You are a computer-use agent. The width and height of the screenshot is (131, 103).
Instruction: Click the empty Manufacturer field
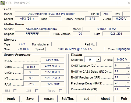point(66,44)
